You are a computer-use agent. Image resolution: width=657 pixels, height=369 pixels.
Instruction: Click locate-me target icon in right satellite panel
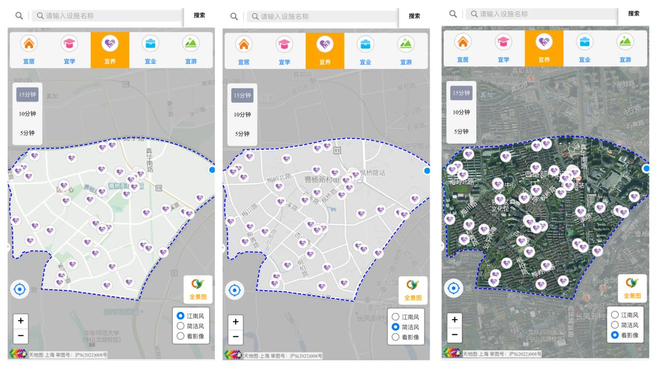tap(454, 288)
